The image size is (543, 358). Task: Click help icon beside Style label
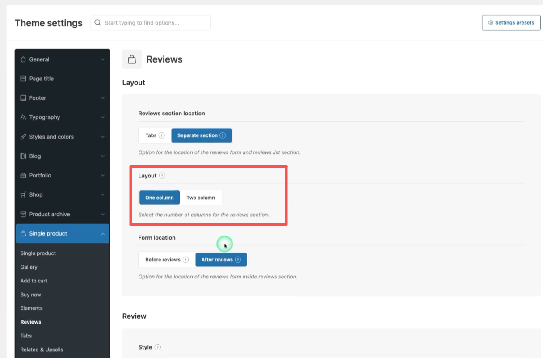pos(158,347)
